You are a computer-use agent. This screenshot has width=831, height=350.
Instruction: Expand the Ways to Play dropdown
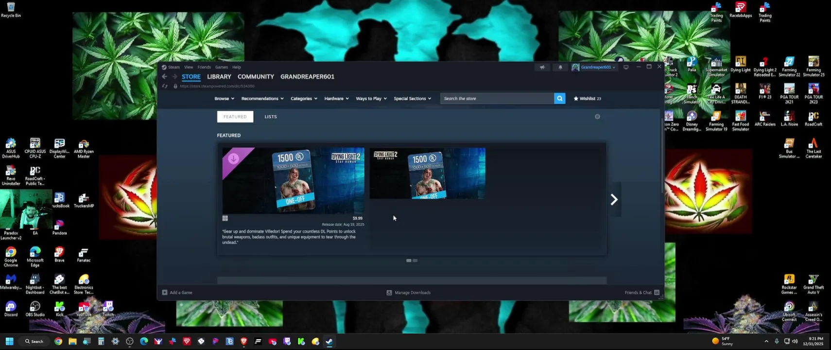371,98
